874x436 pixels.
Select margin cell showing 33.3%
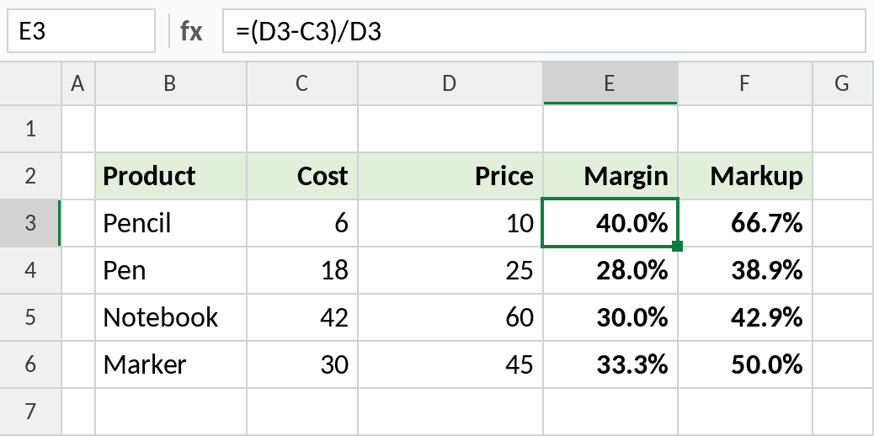(x=610, y=364)
